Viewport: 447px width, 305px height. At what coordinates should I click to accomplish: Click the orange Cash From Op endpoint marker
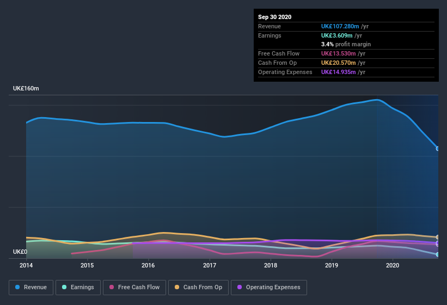pos(437,237)
